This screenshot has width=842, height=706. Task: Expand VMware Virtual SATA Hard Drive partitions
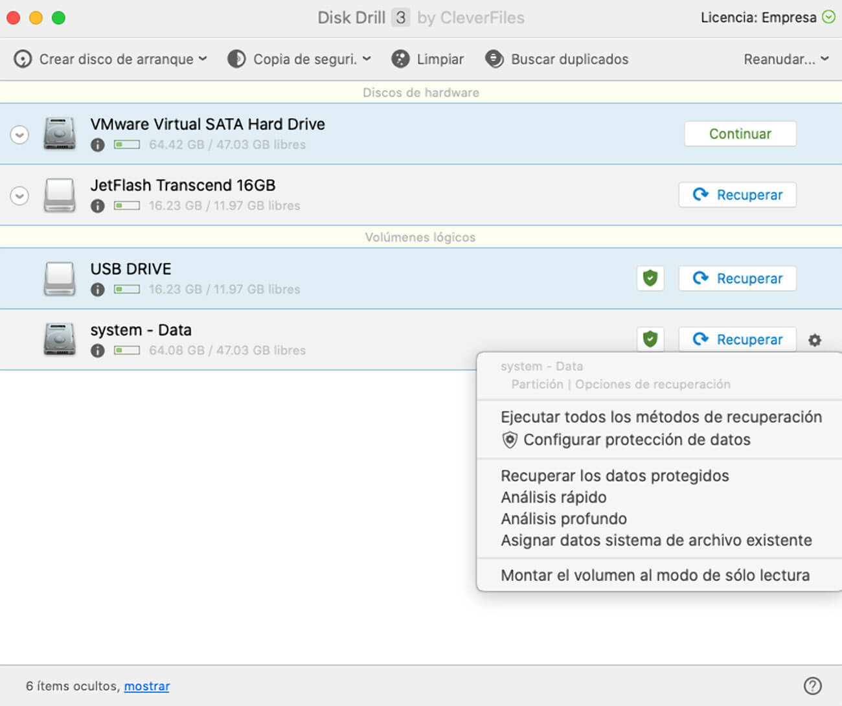point(19,135)
